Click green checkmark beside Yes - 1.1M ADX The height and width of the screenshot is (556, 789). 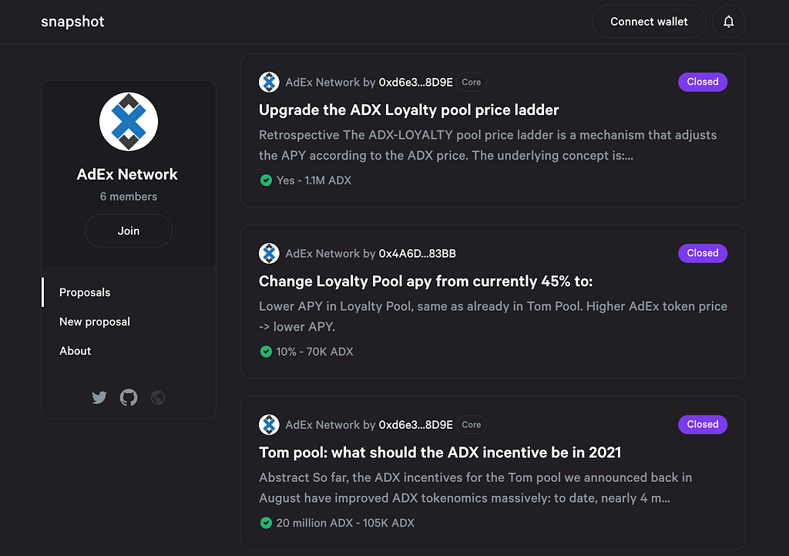266,180
